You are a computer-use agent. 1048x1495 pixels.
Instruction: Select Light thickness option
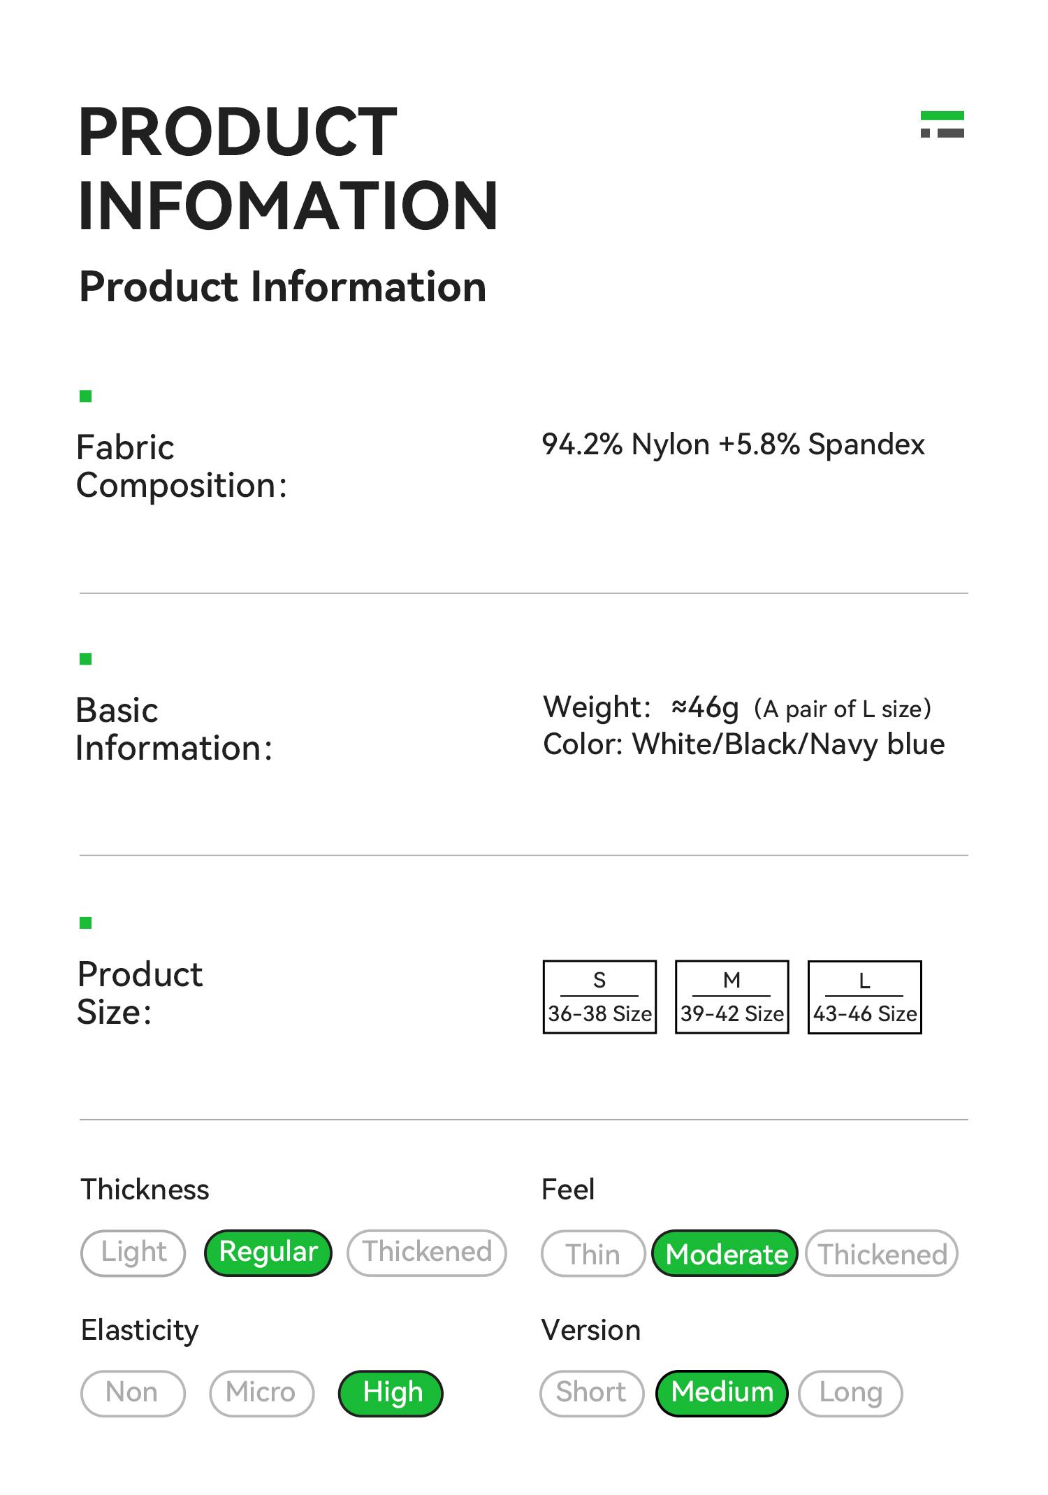133,1253
